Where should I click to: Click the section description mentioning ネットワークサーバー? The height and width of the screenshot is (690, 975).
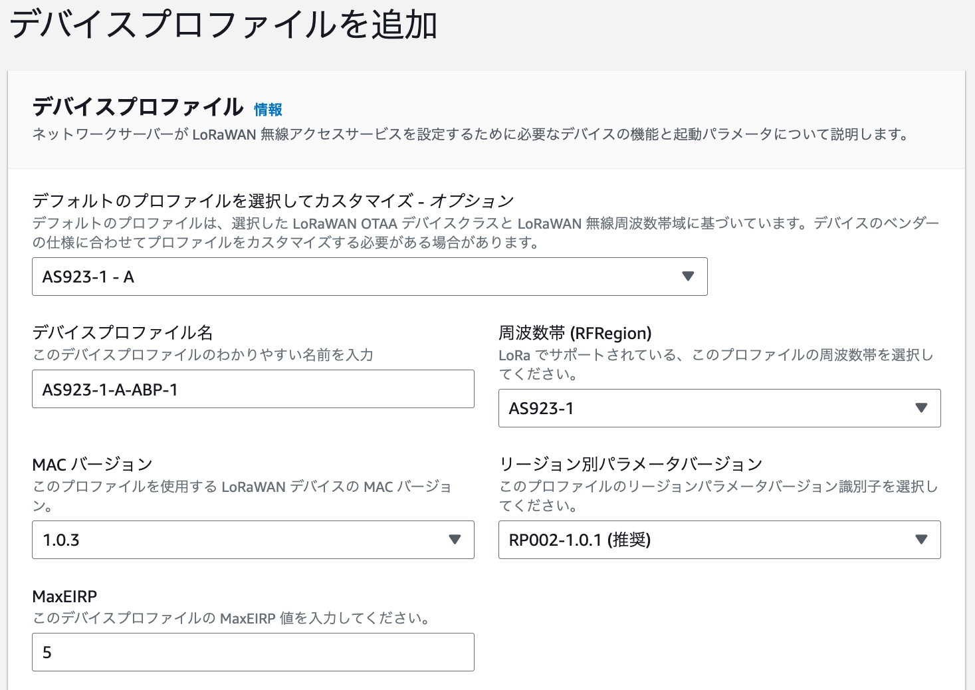[x=471, y=134]
